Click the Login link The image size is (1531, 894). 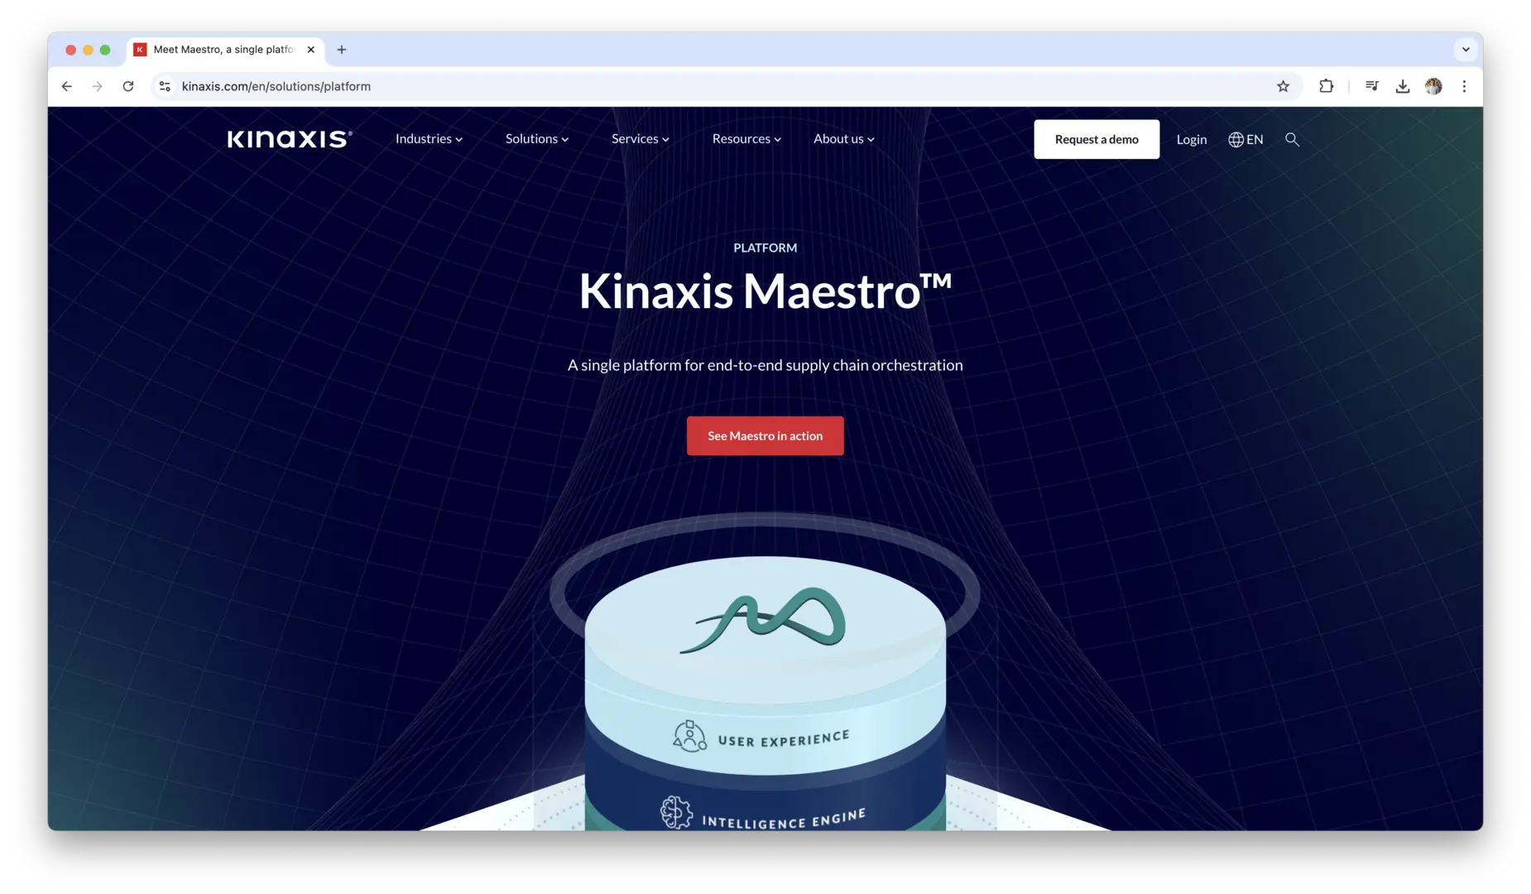(x=1192, y=139)
